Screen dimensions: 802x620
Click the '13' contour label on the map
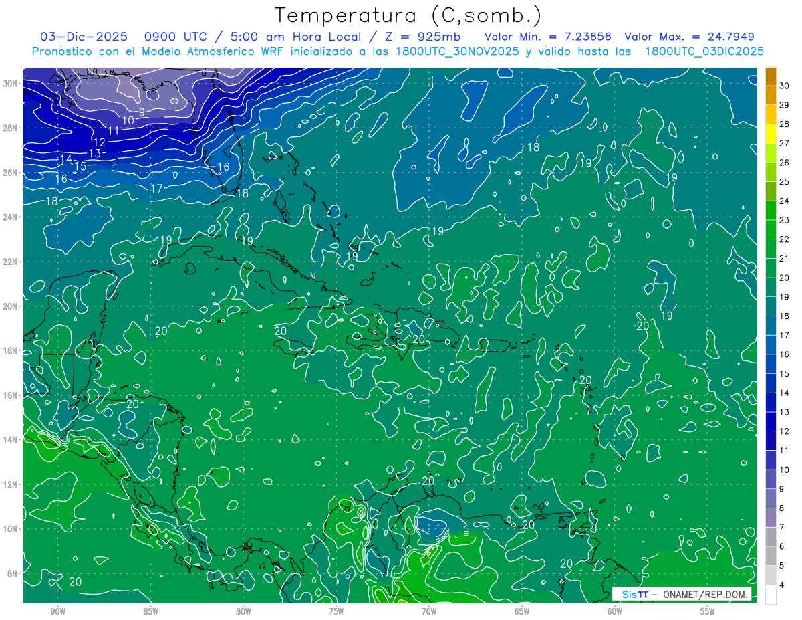pyautogui.click(x=94, y=153)
